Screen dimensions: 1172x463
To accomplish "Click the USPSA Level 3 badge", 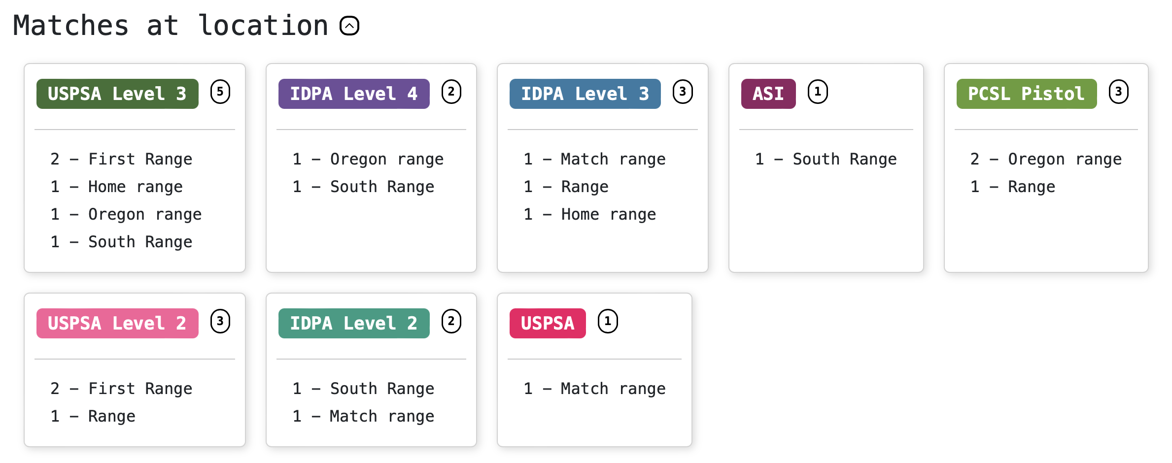I will [x=117, y=94].
